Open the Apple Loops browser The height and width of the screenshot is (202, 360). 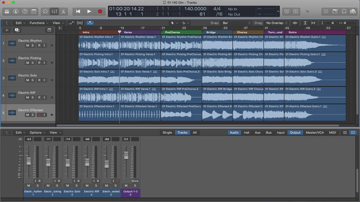[x=344, y=11]
